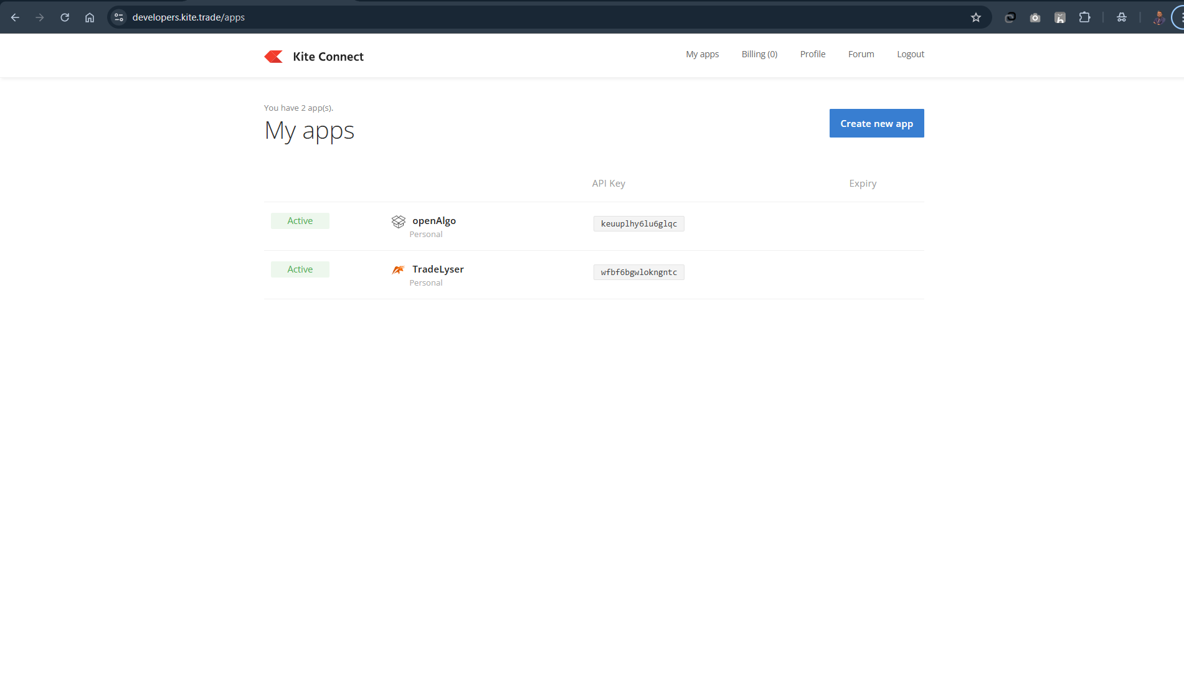Viewport: 1184px width, 682px height.
Task: Open the Billing (0) page
Action: (759, 54)
